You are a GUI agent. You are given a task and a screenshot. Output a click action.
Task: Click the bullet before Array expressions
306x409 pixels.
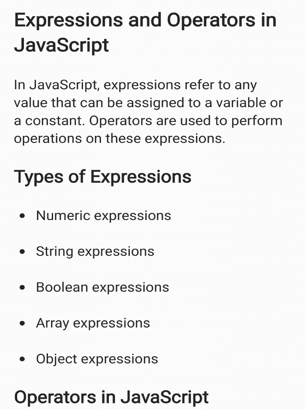tap(22, 324)
